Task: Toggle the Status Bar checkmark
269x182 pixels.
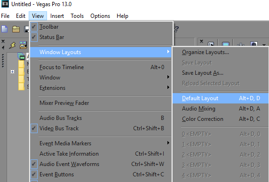Action: pos(34,37)
